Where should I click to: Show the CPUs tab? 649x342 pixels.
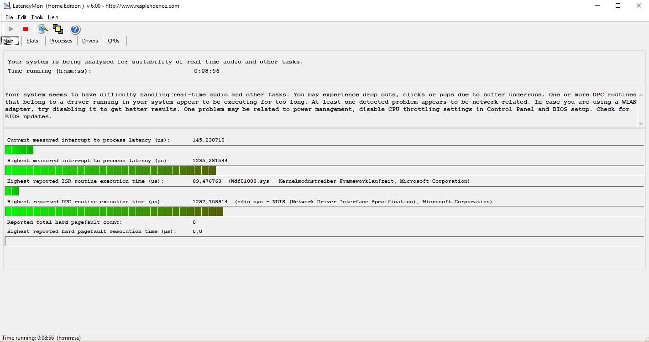[114, 41]
